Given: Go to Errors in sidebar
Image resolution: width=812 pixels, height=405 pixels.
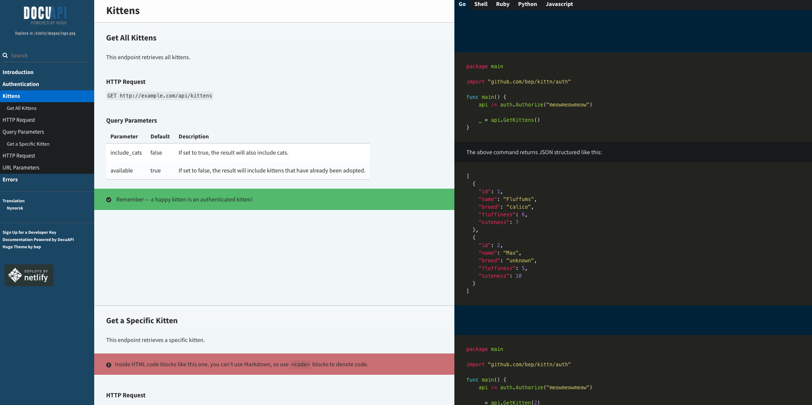Looking at the screenshot, I should (47, 180).
